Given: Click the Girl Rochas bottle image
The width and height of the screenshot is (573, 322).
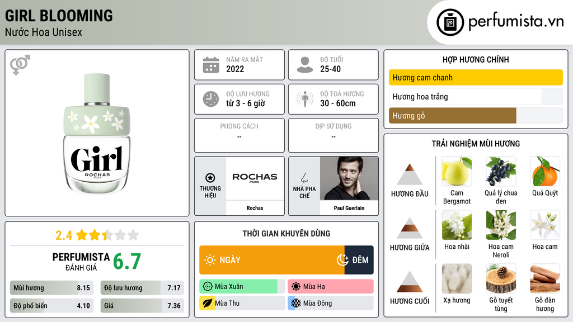Looking at the screenshot, I should tap(97, 133).
